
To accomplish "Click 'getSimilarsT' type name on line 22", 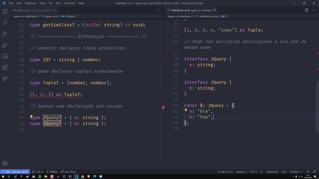I will [59, 25].
